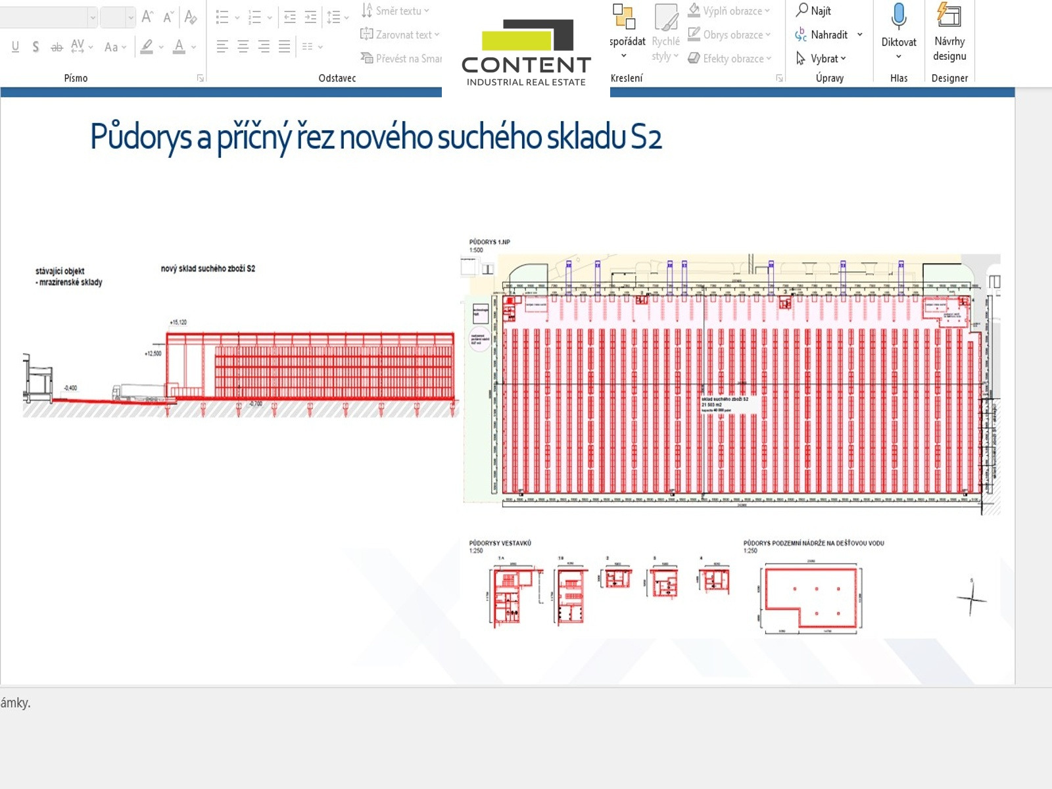Screen dimensions: 1052x789
Task: Click the increase indent icon
Action: click(310, 17)
